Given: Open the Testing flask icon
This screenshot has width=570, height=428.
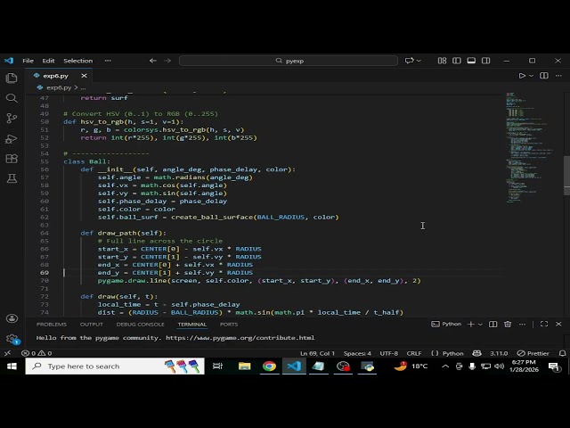Looking at the screenshot, I should pyautogui.click(x=11, y=178).
